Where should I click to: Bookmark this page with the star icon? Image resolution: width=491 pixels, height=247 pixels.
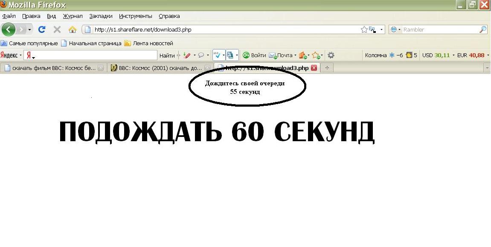pyautogui.click(x=364, y=29)
